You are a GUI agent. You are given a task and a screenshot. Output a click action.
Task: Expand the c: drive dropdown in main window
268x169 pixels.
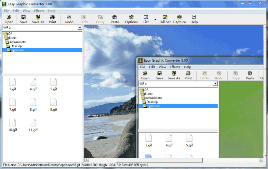80,27
